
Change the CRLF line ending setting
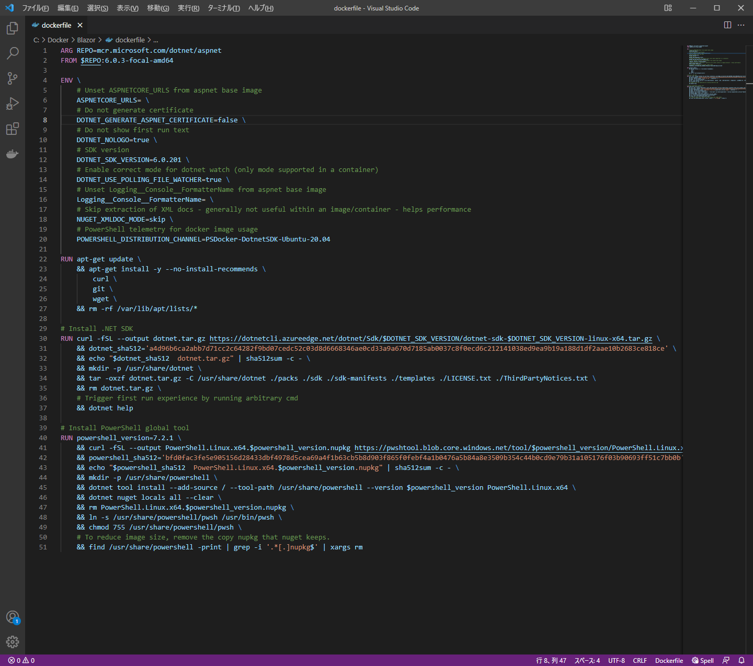tap(640, 660)
